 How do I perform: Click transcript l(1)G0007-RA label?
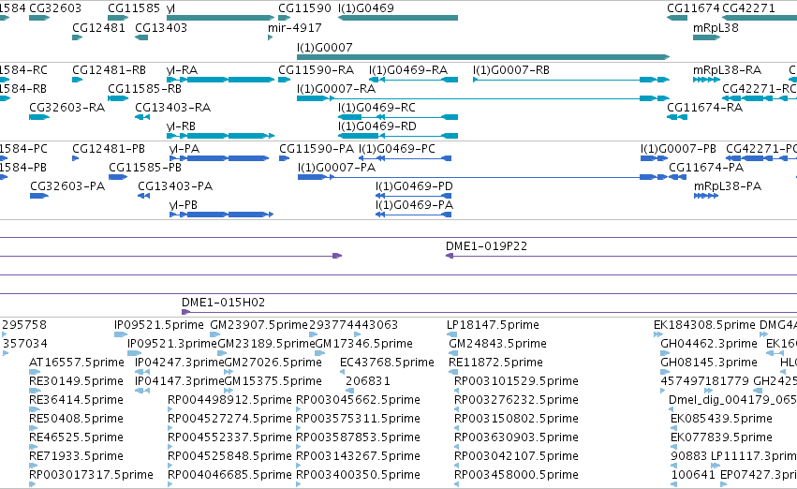tap(336, 89)
